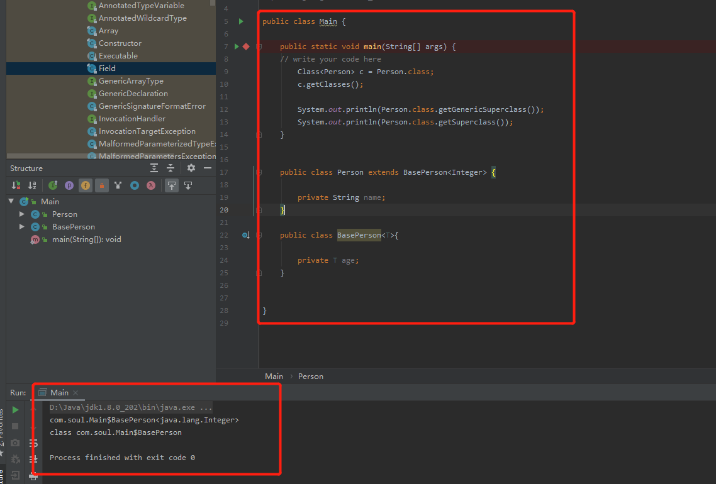
Task: Toggle autoscroll from source
Action: 188,185
